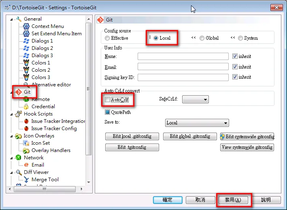
Task: Click the Dialogs 3 window icon
Action: [x=26, y=56]
